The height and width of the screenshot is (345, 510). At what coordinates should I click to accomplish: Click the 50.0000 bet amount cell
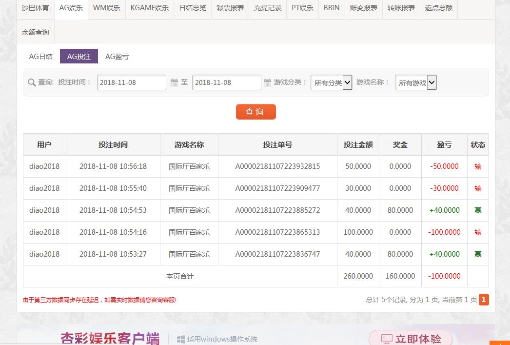pyautogui.click(x=358, y=166)
